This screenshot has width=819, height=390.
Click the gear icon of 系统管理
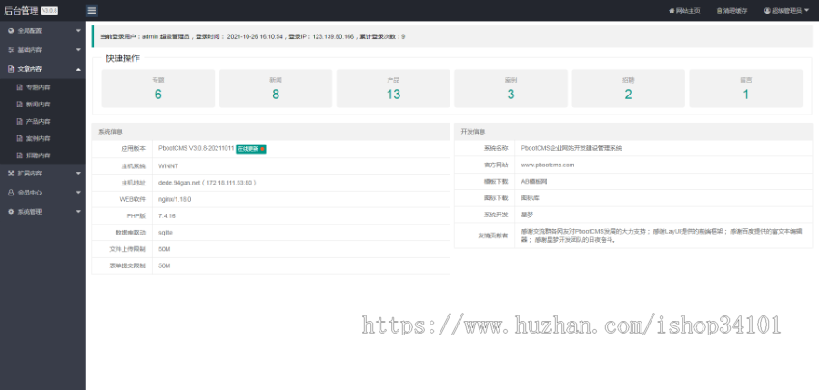[x=11, y=212]
